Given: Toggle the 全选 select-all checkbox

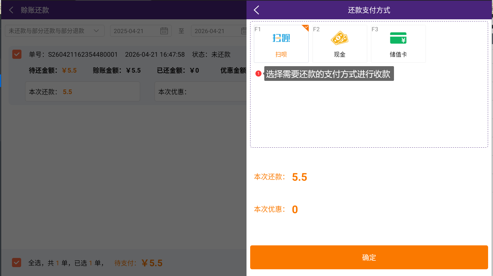Looking at the screenshot, I should (x=17, y=263).
